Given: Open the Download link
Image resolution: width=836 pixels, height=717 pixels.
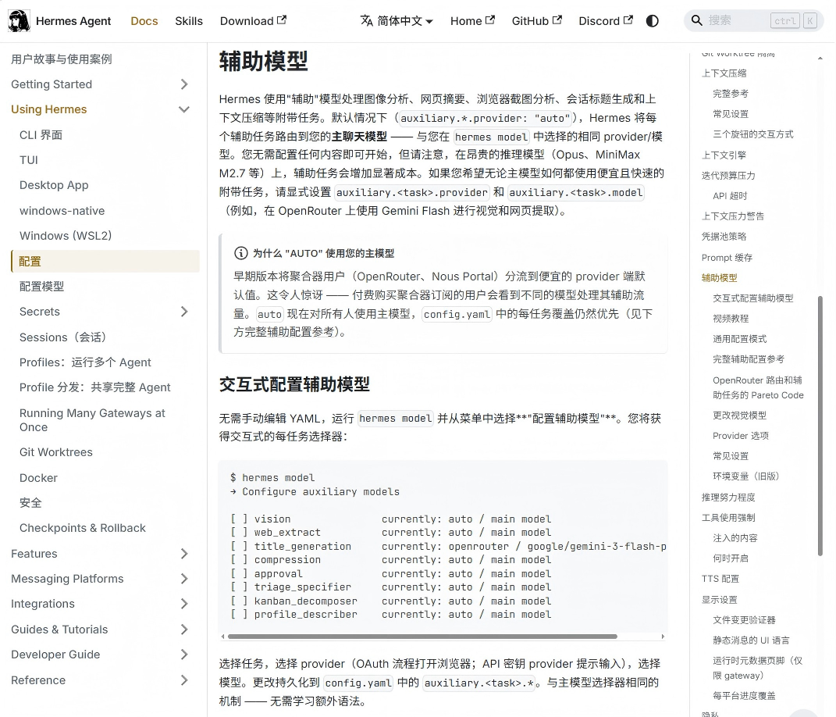Looking at the screenshot, I should [253, 21].
